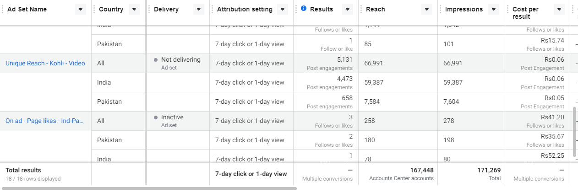
Task: Open Unique Reach - Kohli - Video ad set
Action: pyautogui.click(x=45, y=64)
